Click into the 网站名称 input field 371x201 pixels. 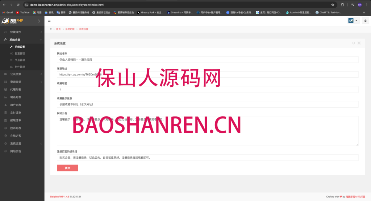pyautogui.click(x=208, y=60)
